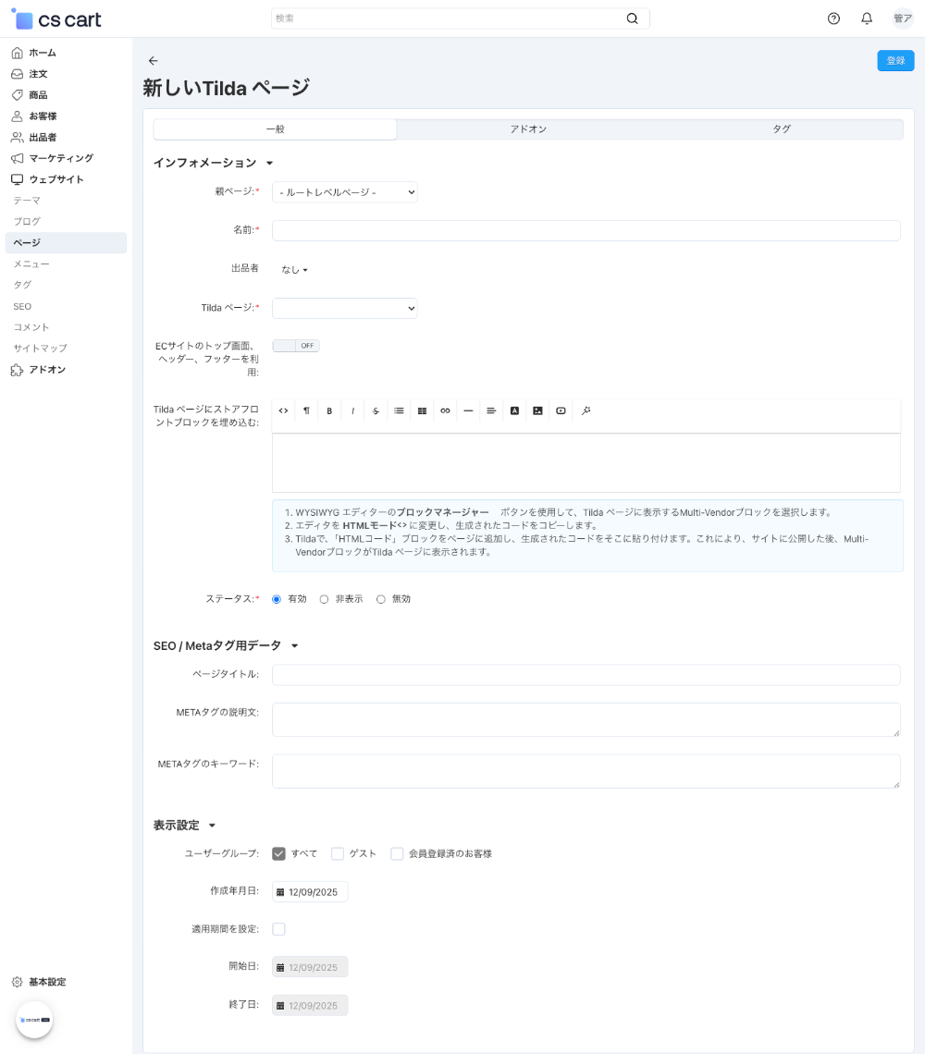Insert an image in the editor
Screen dimensions: 925x1054
click(x=537, y=411)
